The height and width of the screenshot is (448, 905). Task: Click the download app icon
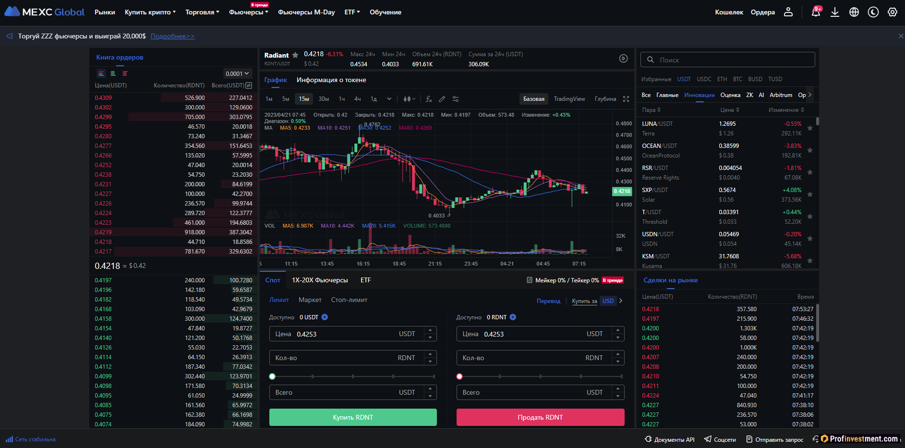pyautogui.click(x=835, y=12)
